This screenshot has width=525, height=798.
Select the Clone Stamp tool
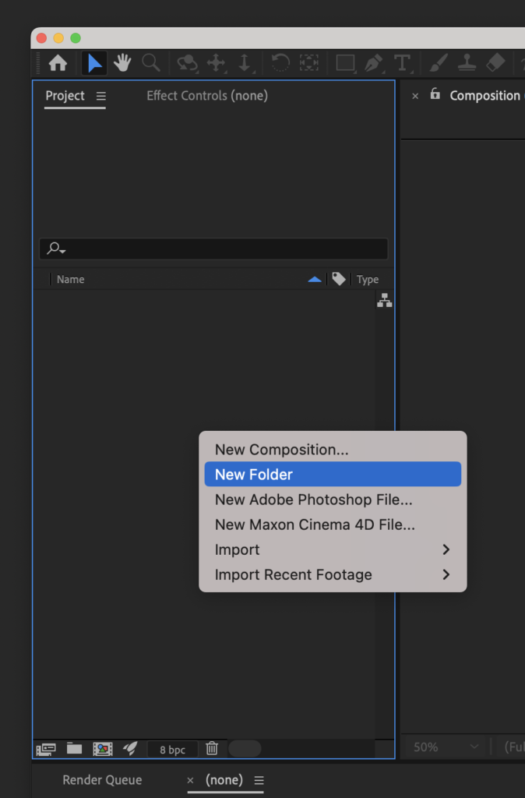click(467, 63)
